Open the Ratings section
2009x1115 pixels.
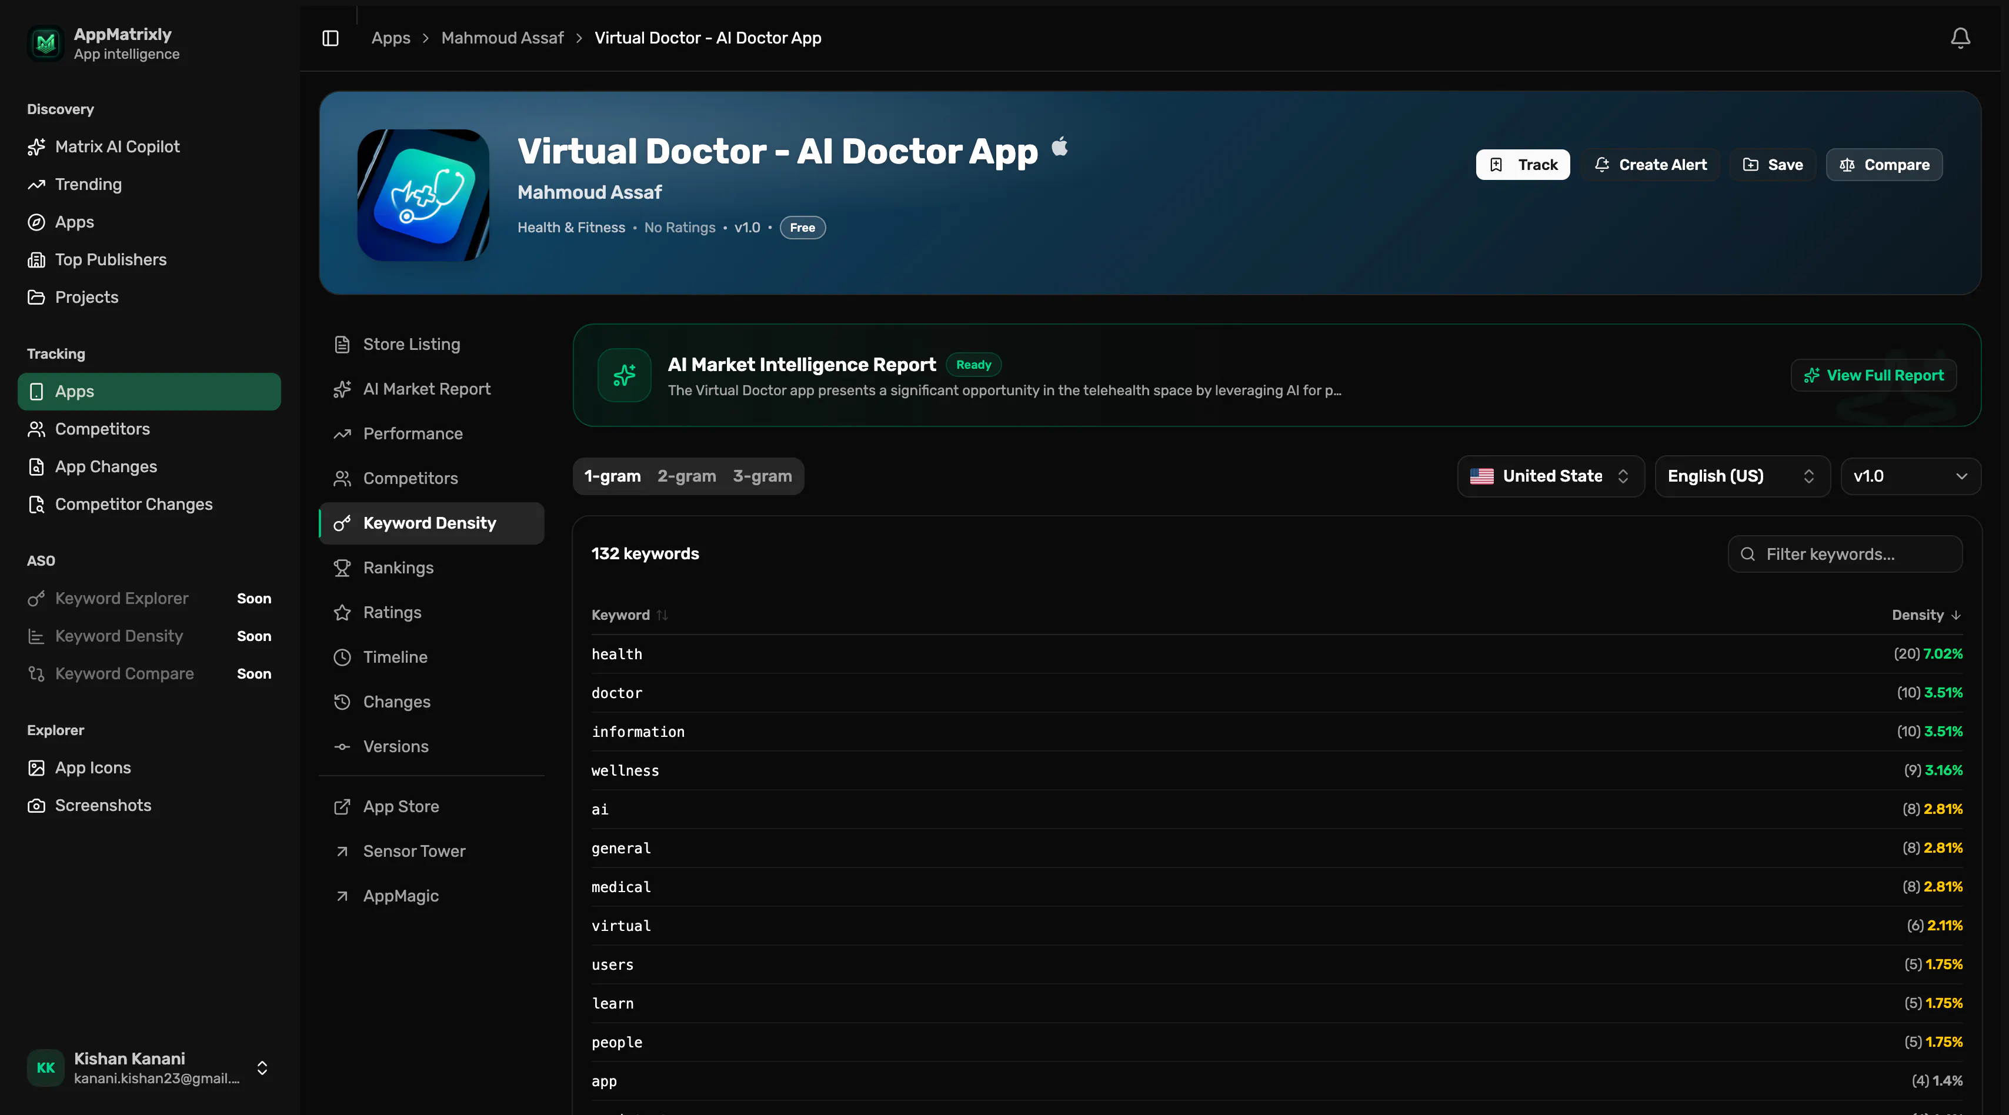[x=431, y=612]
